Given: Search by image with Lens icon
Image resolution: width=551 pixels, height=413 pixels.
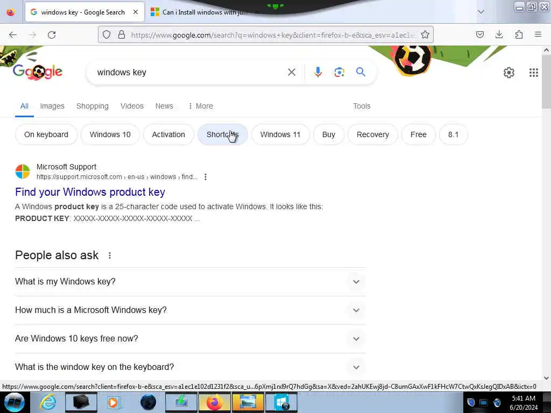Looking at the screenshot, I should [339, 73].
